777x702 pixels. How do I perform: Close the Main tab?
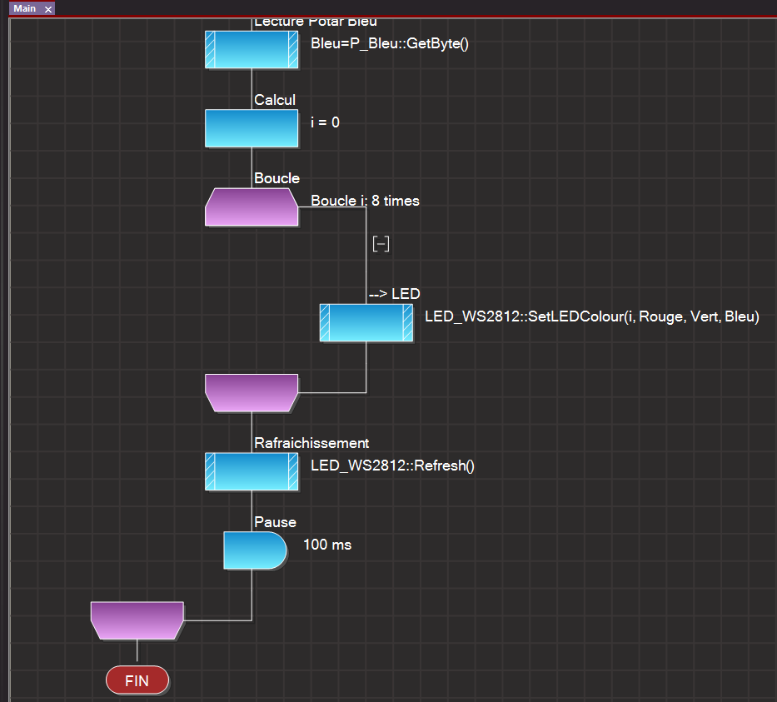tap(48, 9)
